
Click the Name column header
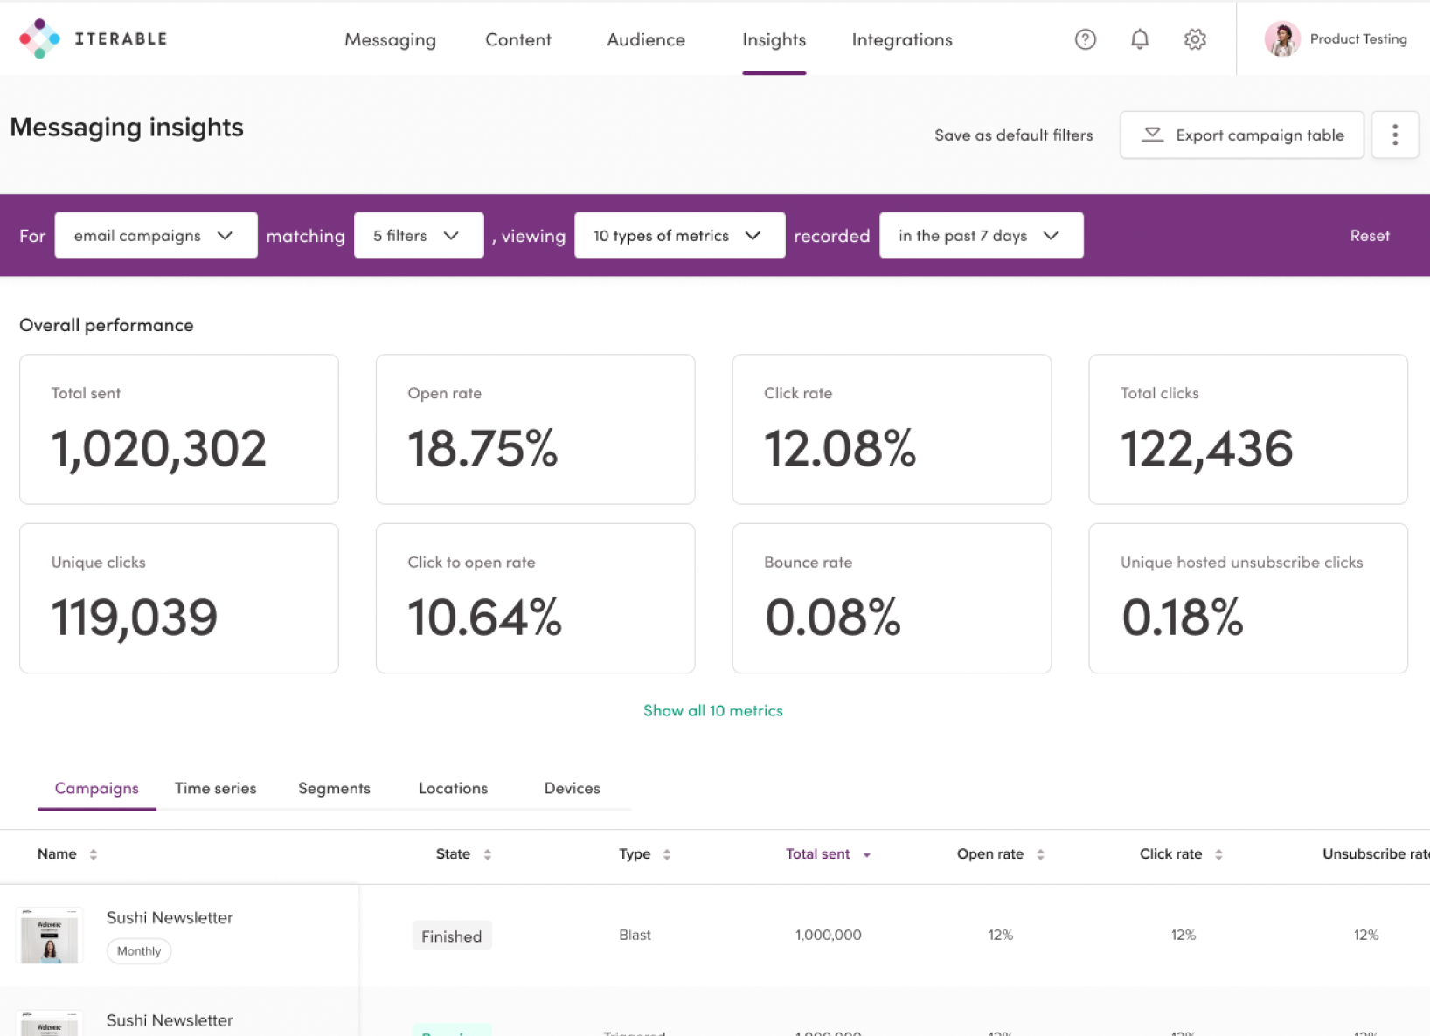[x=57, y=853]
